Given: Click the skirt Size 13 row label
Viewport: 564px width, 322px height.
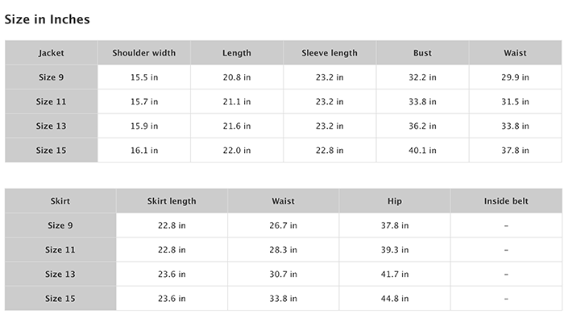Looking at the screenshot, I should [60, 275].
